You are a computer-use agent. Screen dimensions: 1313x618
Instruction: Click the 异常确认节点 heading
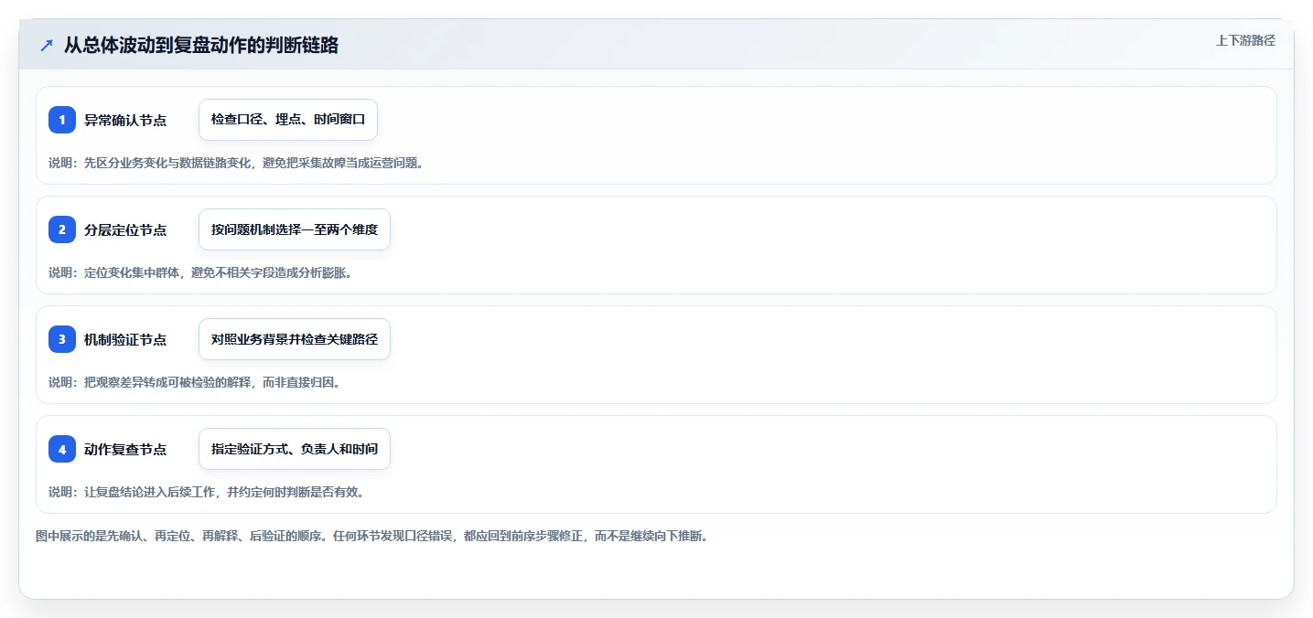point(125,120)
